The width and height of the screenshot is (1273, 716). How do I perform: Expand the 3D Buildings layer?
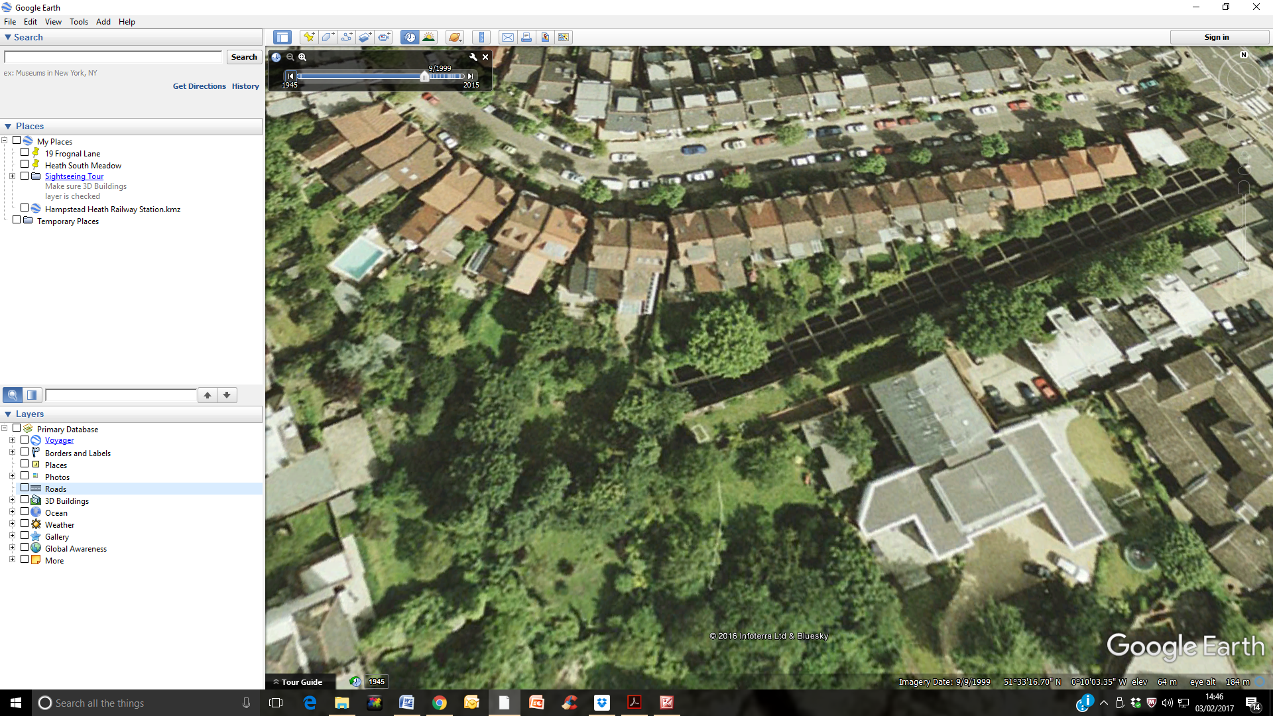12,500
